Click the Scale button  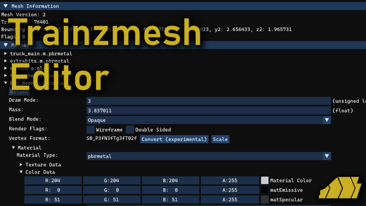[x=220, y=139]
